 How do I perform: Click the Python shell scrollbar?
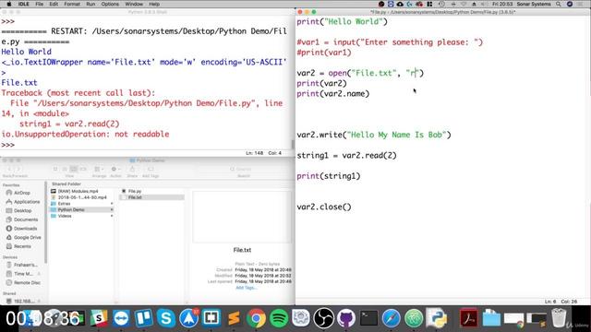tap(293, 144)
